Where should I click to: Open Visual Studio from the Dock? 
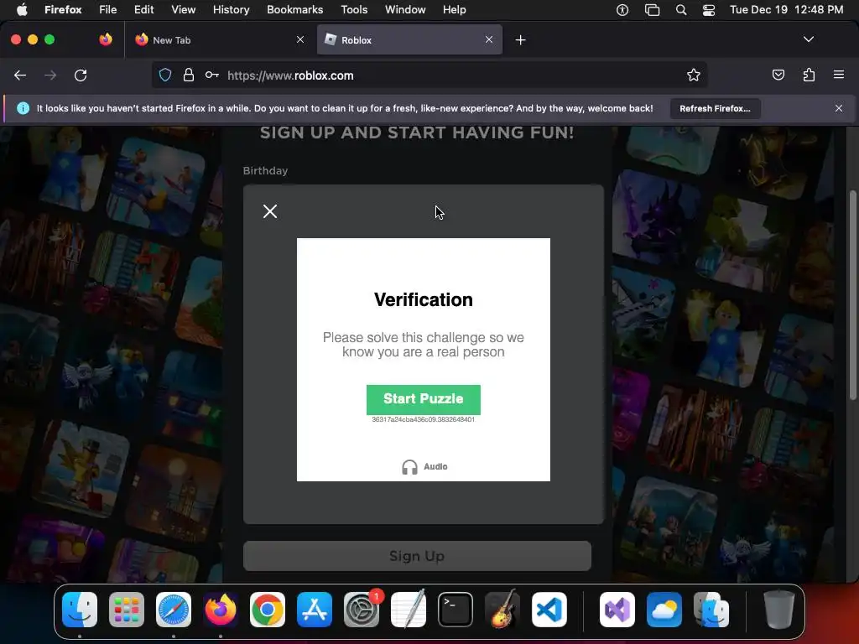(617, 610)
